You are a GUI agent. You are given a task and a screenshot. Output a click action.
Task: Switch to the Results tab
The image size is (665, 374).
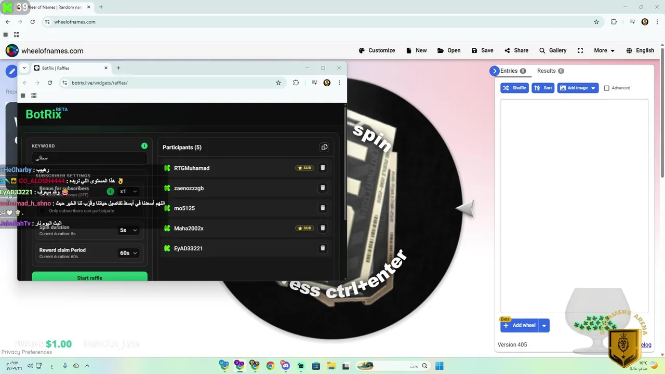550,71
